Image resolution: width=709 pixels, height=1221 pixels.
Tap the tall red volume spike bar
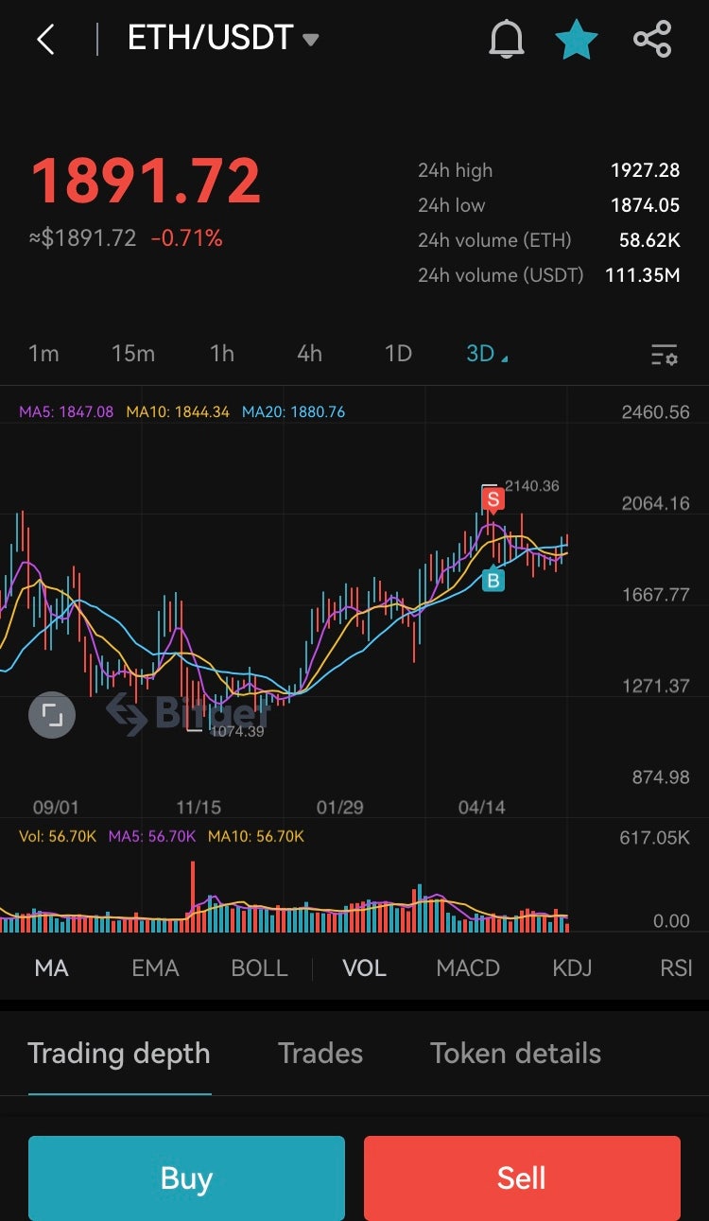[193, 897]
